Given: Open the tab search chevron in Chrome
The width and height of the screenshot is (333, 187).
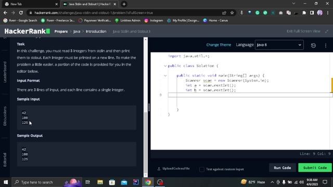Looking at the screenshot, I should pyautogui.click(x=293, y=4).
